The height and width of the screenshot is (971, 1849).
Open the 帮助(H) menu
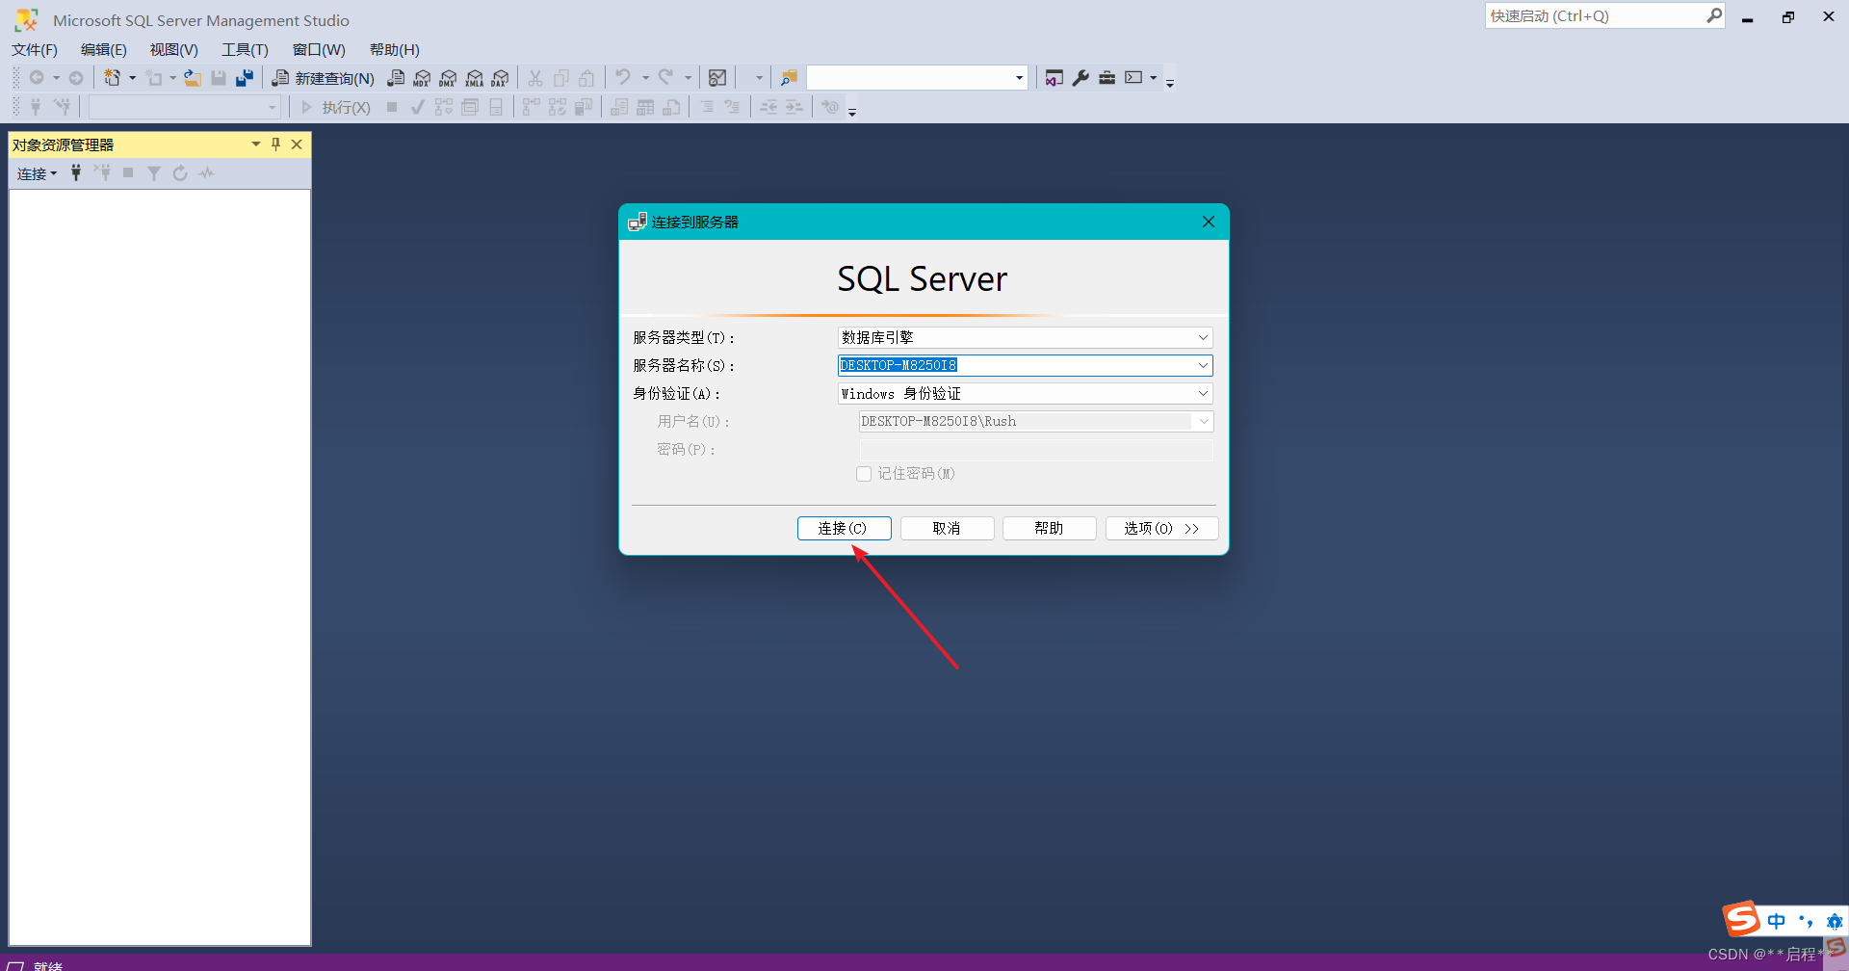coord(395,50)
